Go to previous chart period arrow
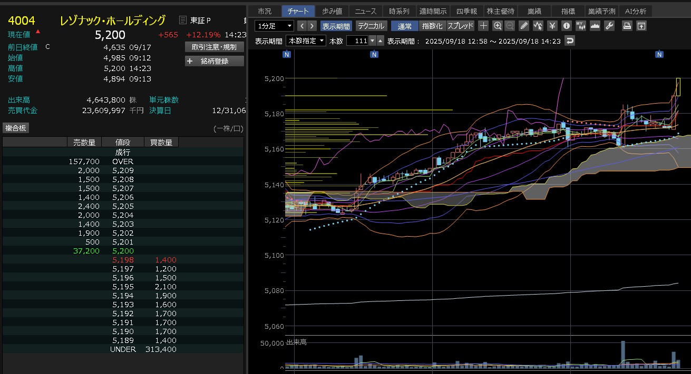 (302, 25)
